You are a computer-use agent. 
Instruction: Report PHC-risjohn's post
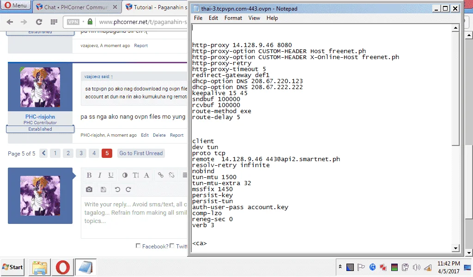pos(177,135)
